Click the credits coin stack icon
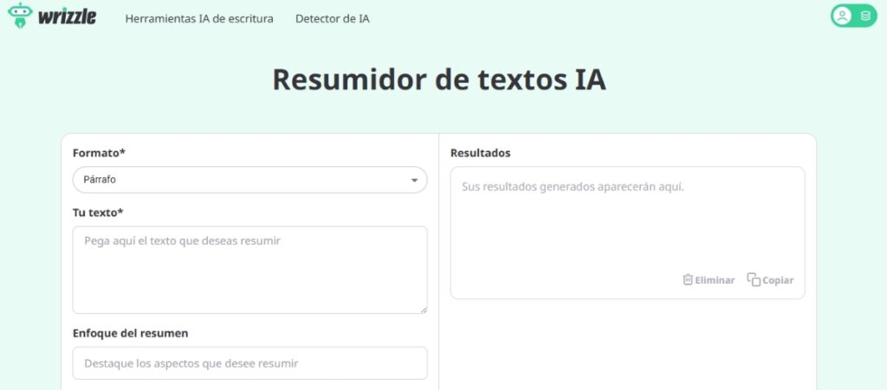Image resolution: width=887 pixels, height=390 pixels. pos(865,16)
